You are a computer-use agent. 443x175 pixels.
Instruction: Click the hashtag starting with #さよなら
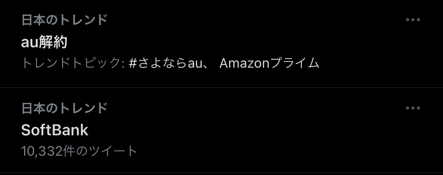(x=165, y=63)
